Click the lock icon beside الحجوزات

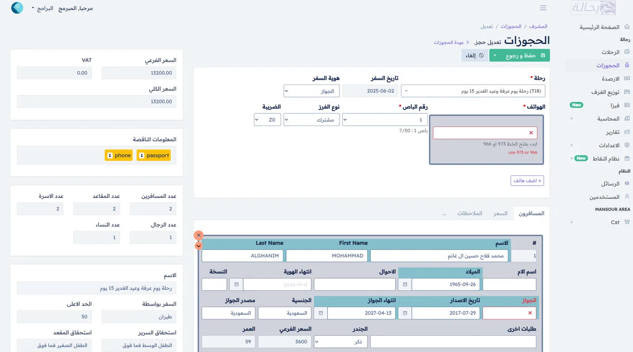627,66
